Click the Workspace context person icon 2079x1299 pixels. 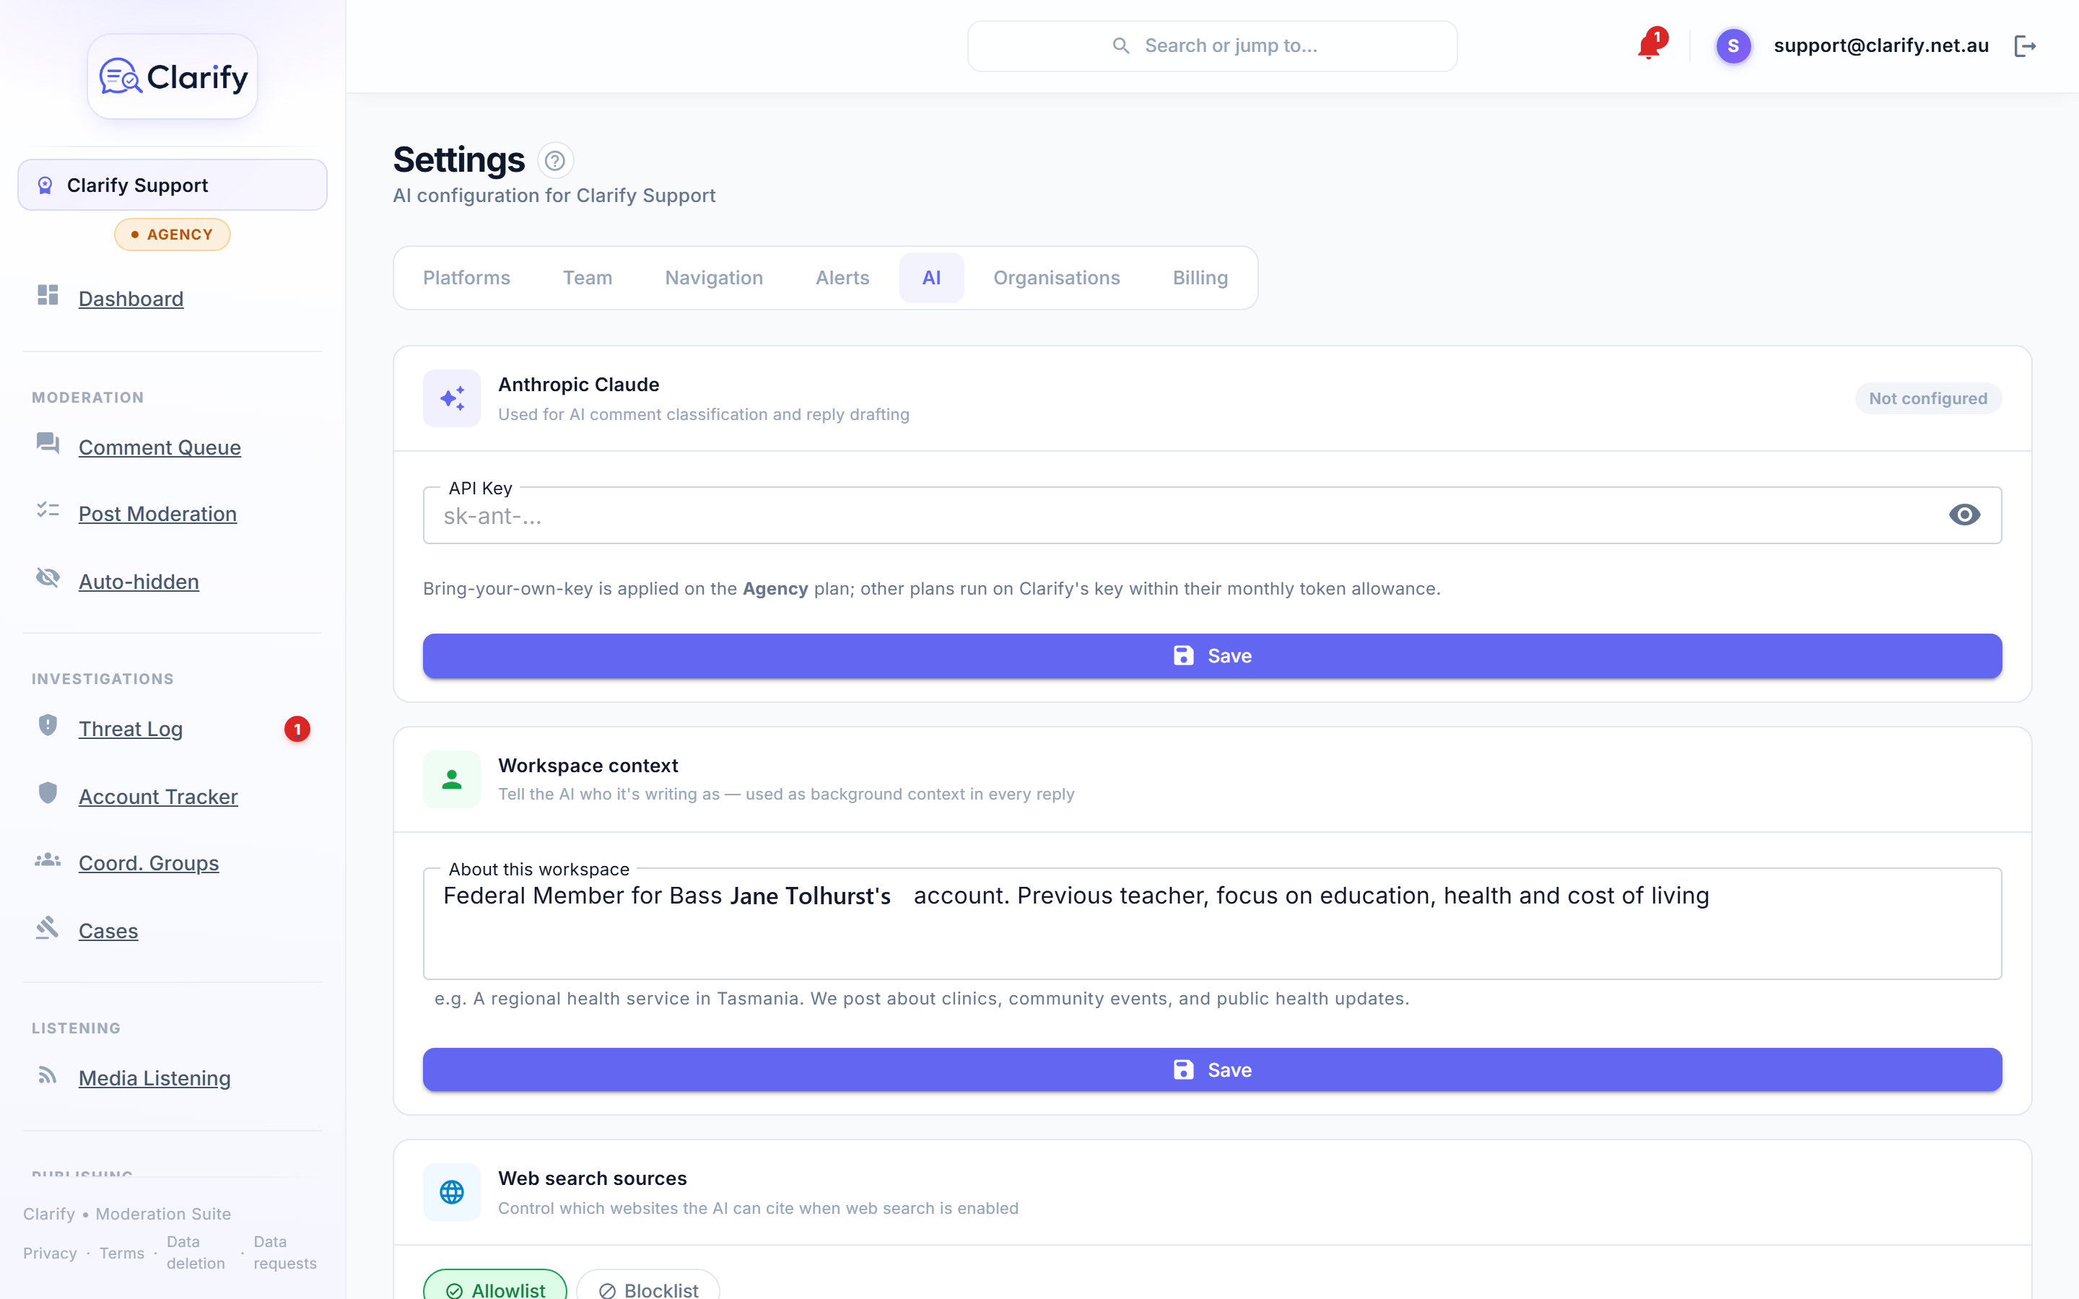(x=452, y=779)
